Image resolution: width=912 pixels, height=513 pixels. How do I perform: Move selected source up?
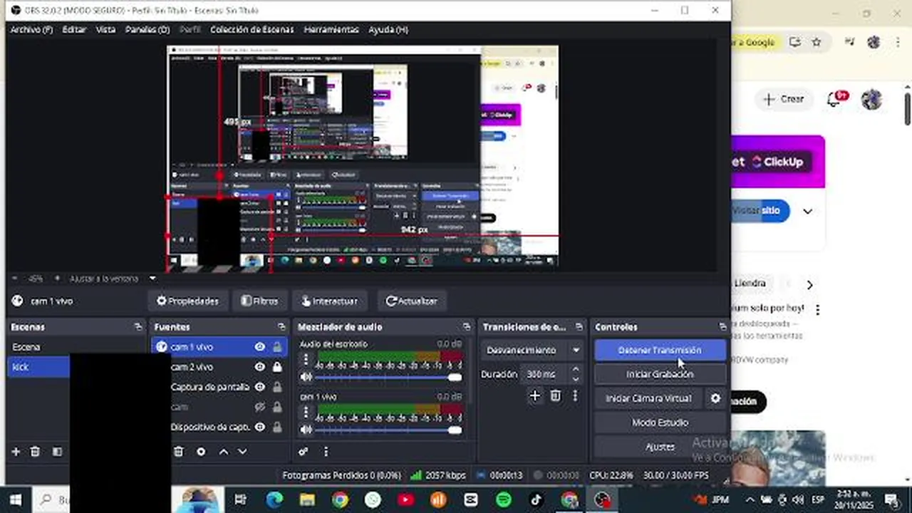click(223, 452)
